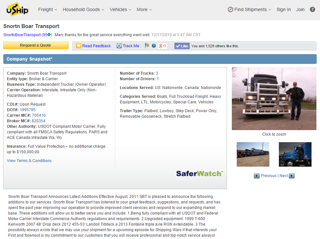Click the 'Entity type: Broker & Carrier' line

pyautogui.click(x=32, y=79)
